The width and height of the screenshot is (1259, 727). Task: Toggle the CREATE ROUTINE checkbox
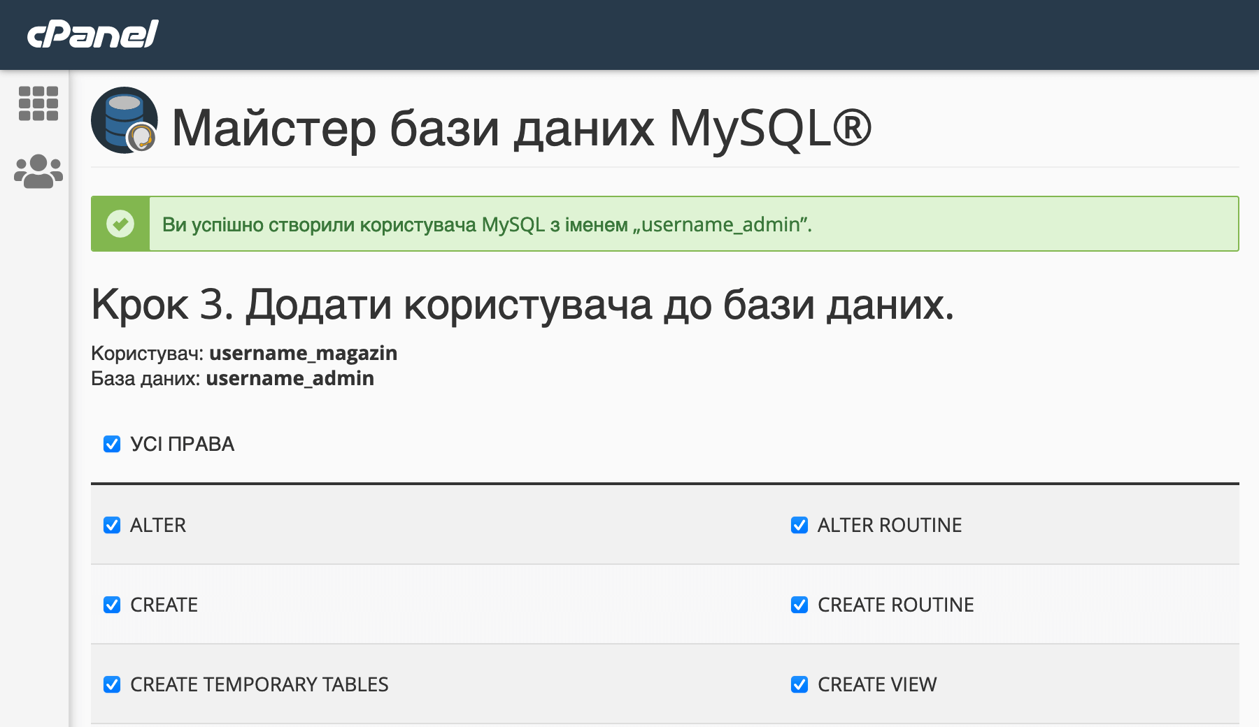pos(799,605)
